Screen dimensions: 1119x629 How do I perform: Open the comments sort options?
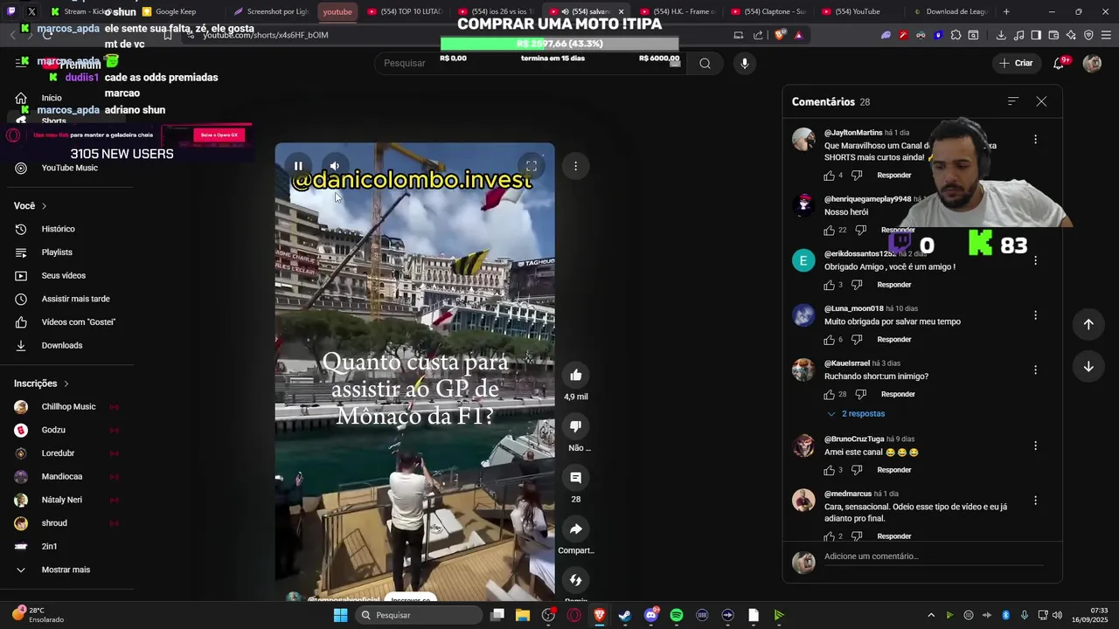click(x=1012, y=101)
